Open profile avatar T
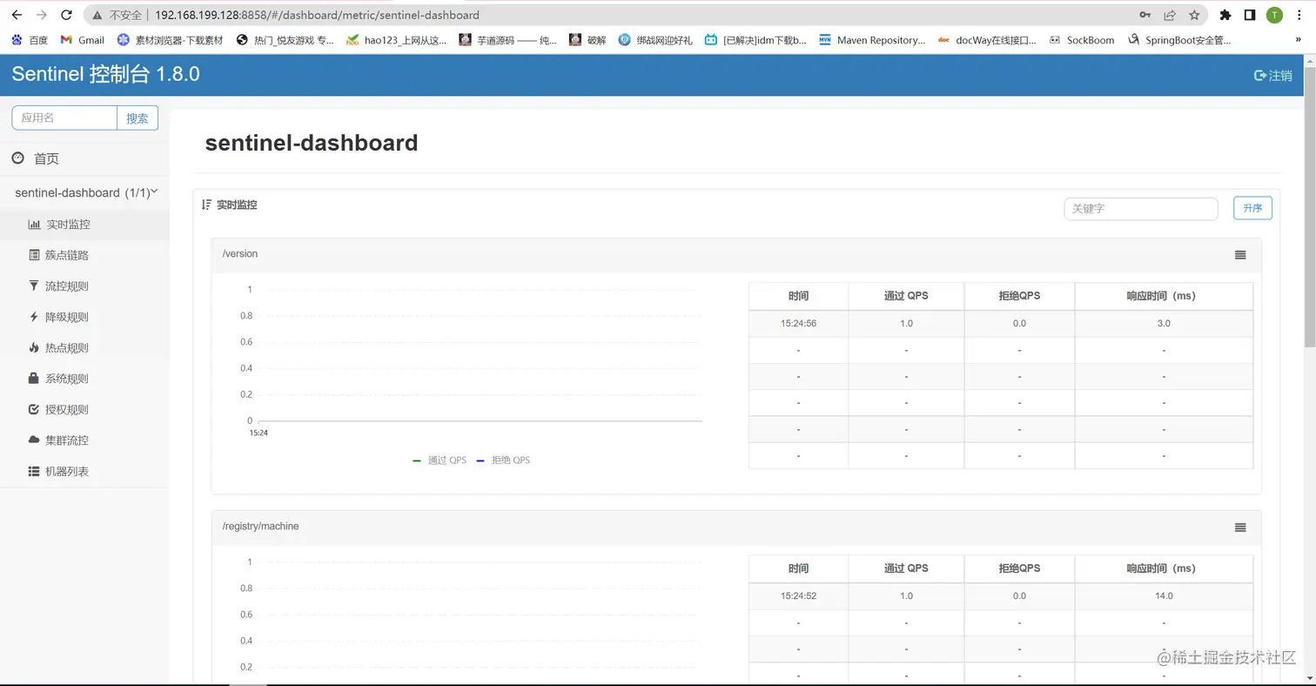Screen dimensions: 1316x686 (x=1274, y=15)
